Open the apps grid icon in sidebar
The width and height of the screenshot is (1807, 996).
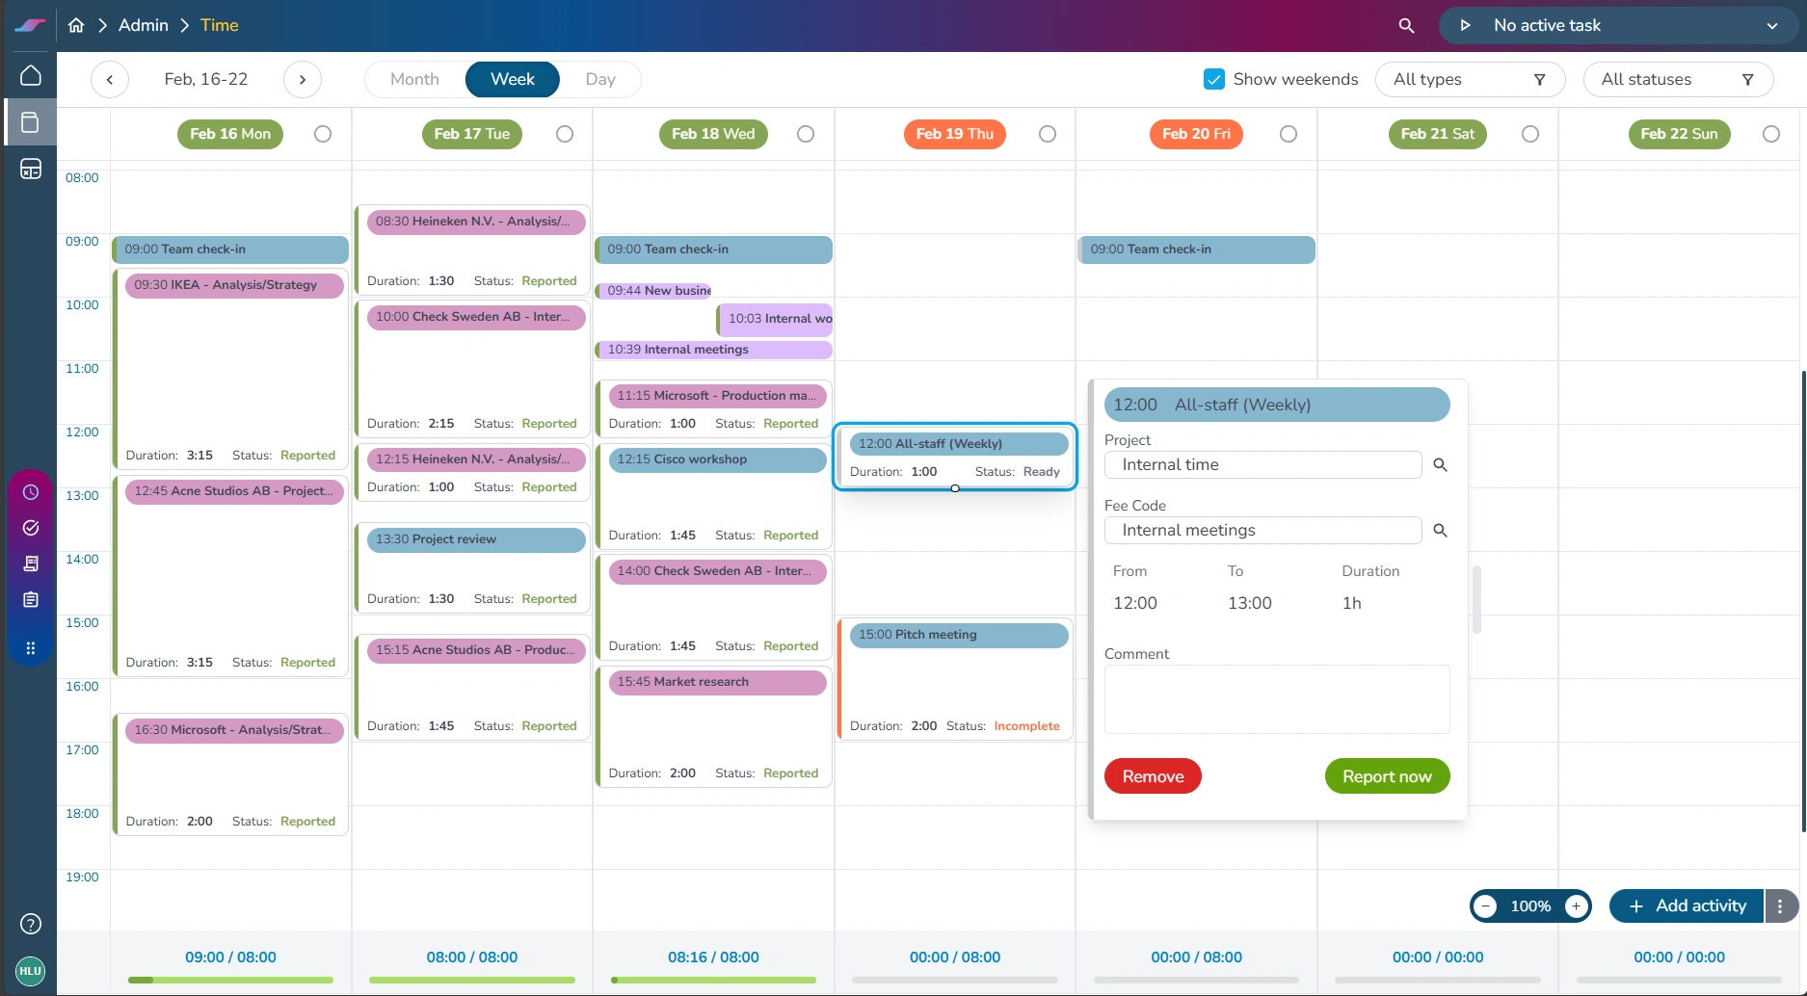pos(31,648)
